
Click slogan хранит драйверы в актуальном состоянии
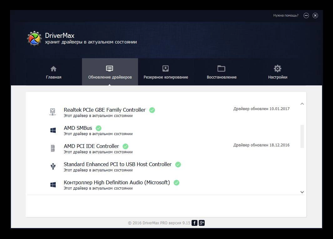pos(91,42)
